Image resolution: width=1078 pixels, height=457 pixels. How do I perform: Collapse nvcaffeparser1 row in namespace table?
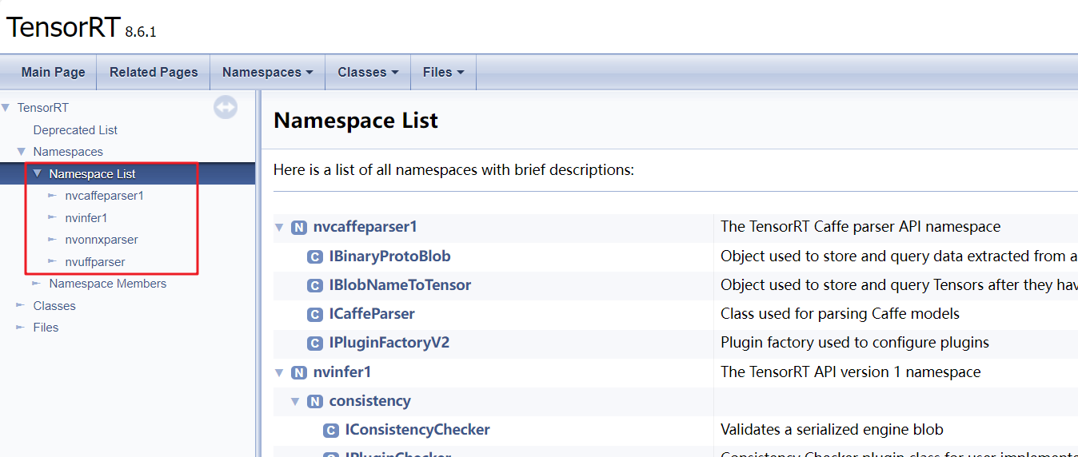tap(279, 227)
